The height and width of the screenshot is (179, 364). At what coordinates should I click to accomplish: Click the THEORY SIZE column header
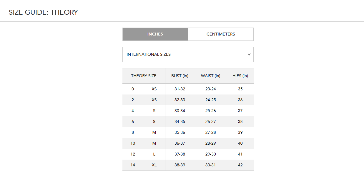(144, 76)
